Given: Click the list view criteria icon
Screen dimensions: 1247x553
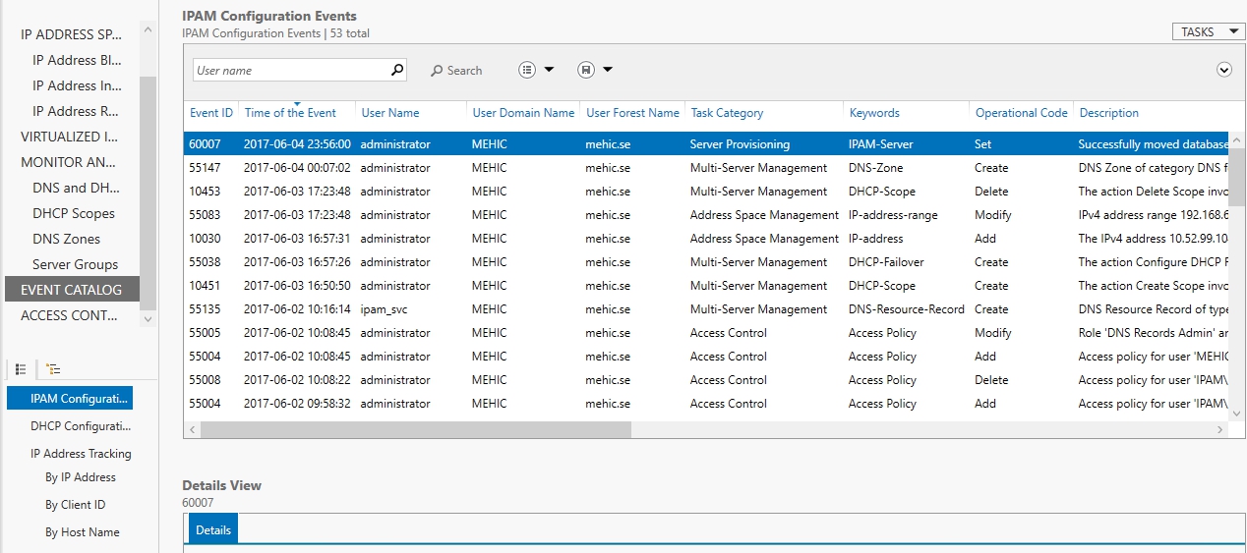Looking at the screenshot, I should pos(527,70).
